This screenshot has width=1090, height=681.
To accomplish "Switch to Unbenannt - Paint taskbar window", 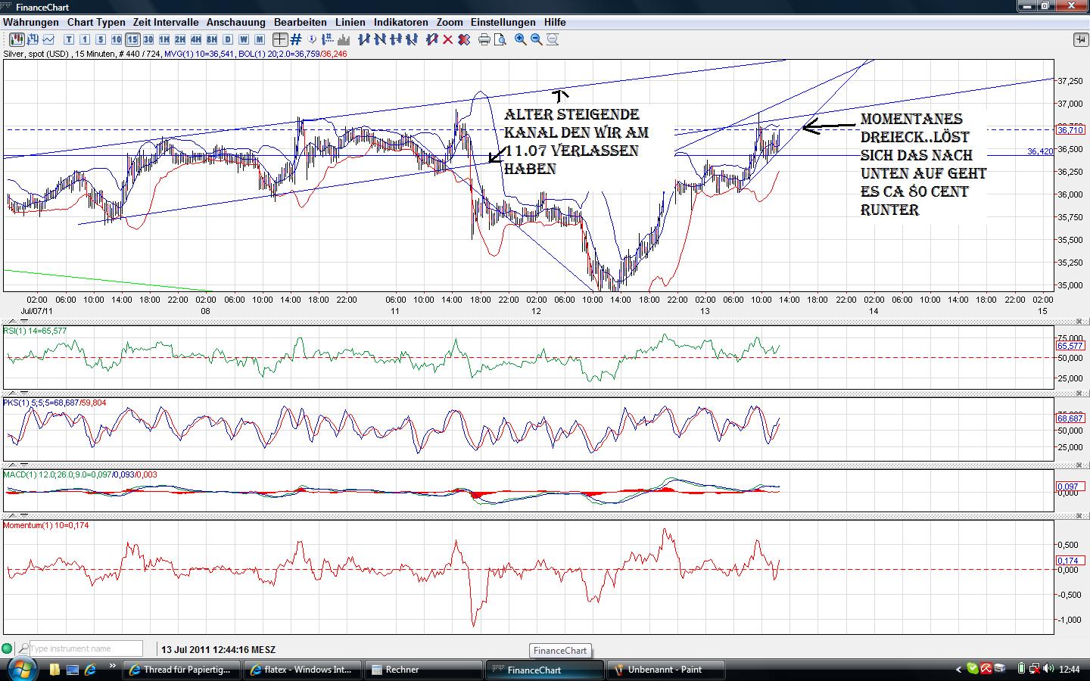I will point(665,670).
